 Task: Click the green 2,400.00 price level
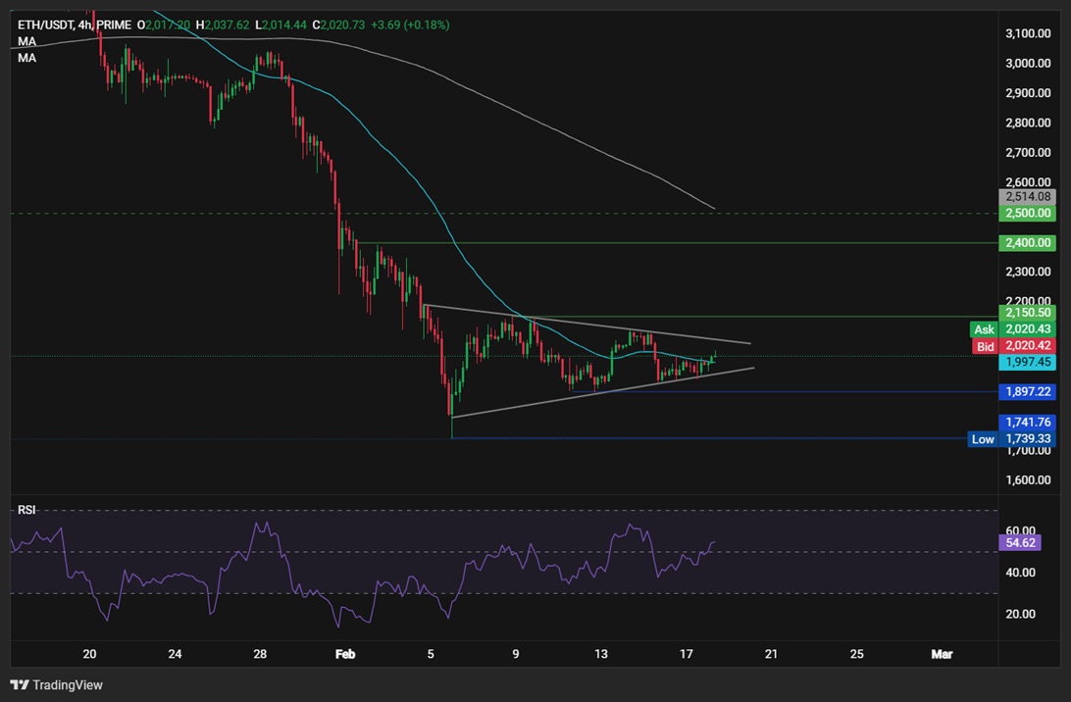(1027, 242)
